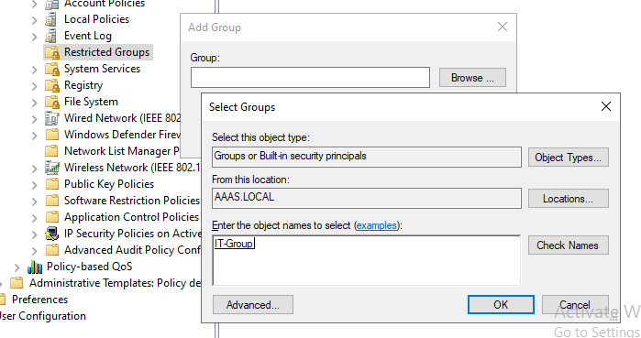The width and height of the screenshot is (641, 338).
Task: Confirm Select Groups with OK
Action: click(x=501, y=304)
